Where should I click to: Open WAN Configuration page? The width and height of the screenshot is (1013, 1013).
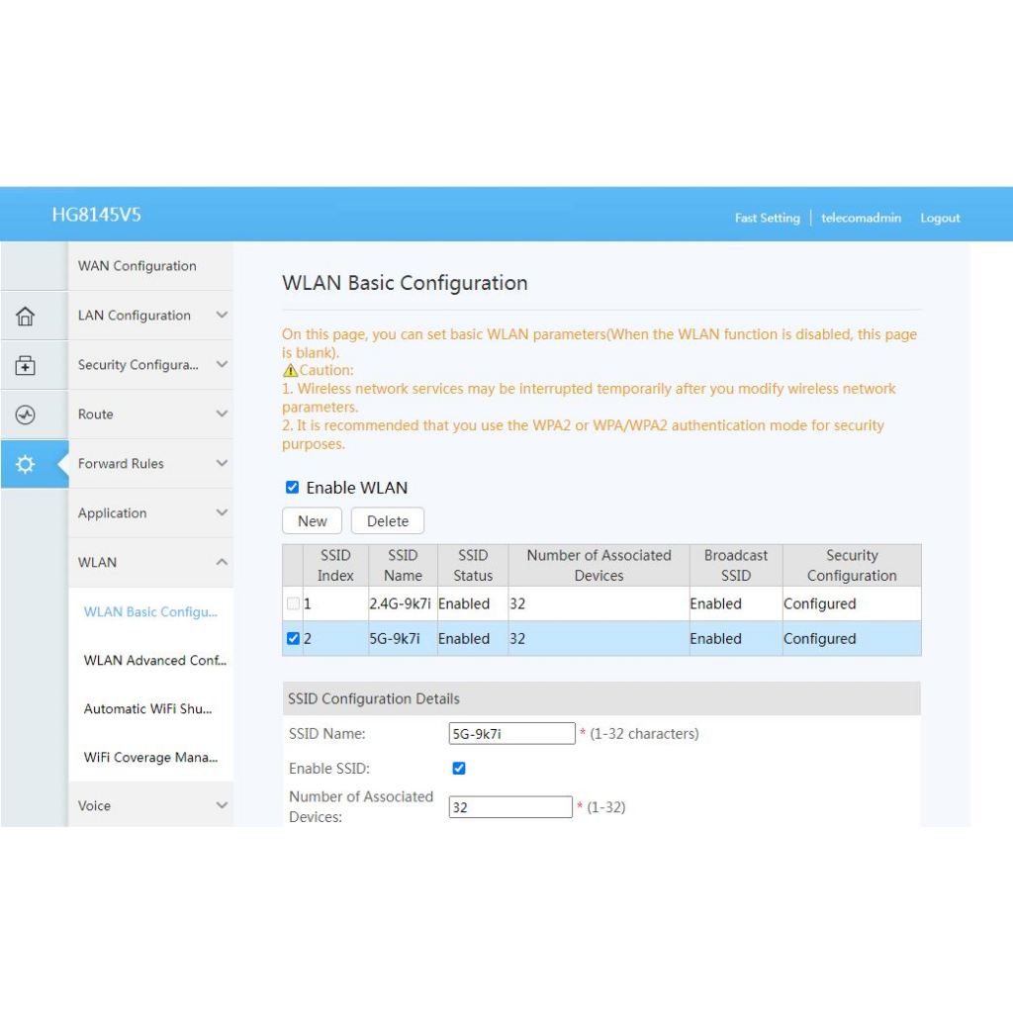pyautogui.click(x=138, y=266)
